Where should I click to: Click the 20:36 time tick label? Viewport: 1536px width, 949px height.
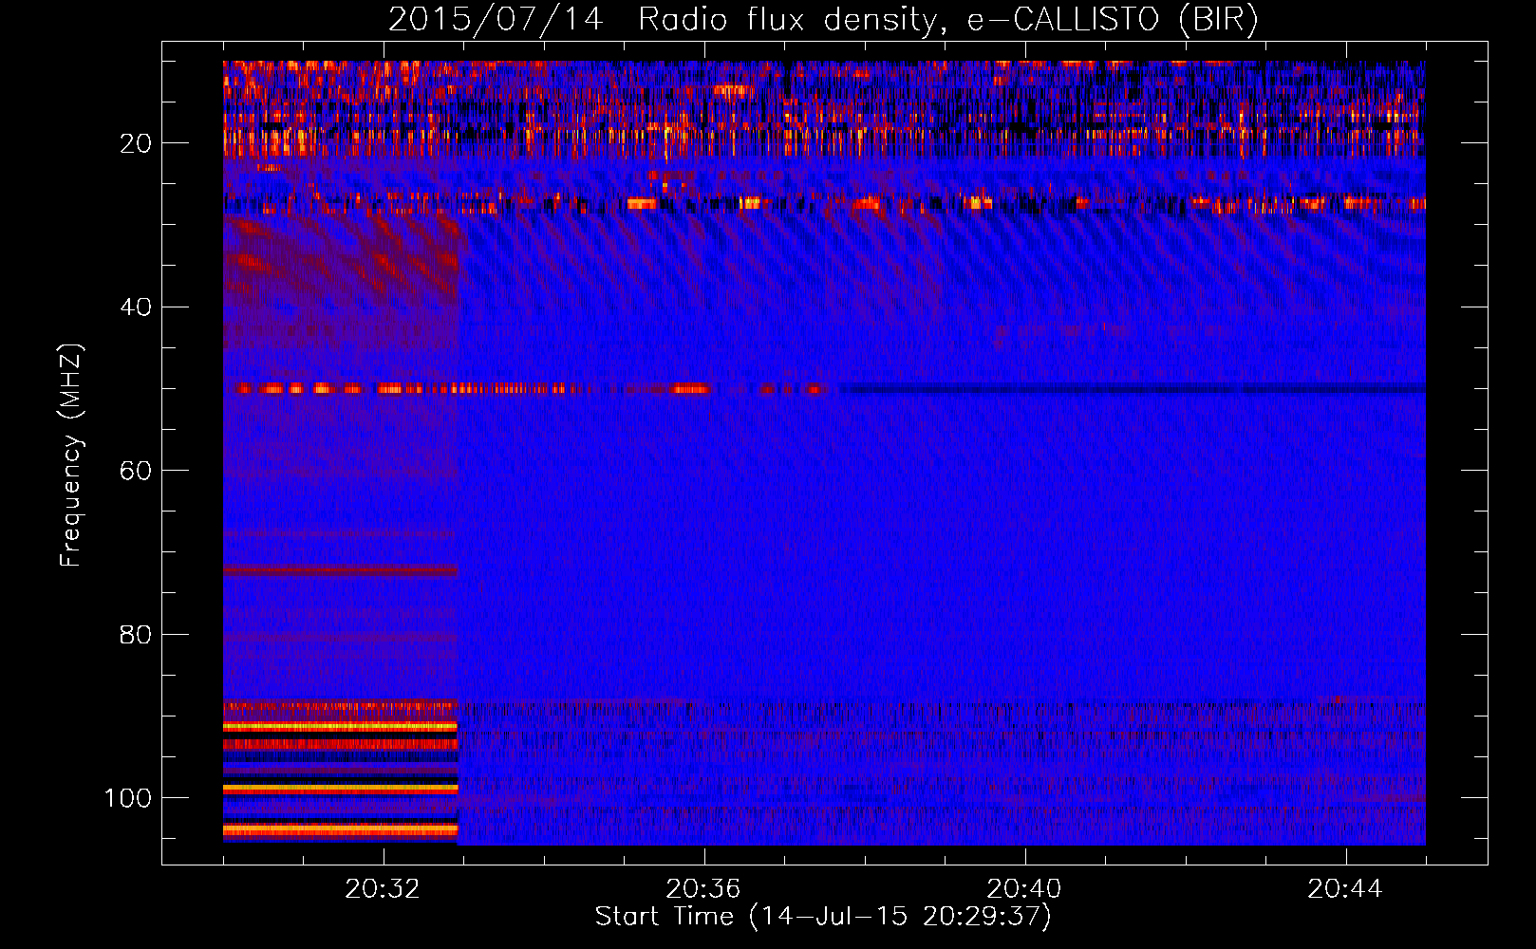coord(703,889)
